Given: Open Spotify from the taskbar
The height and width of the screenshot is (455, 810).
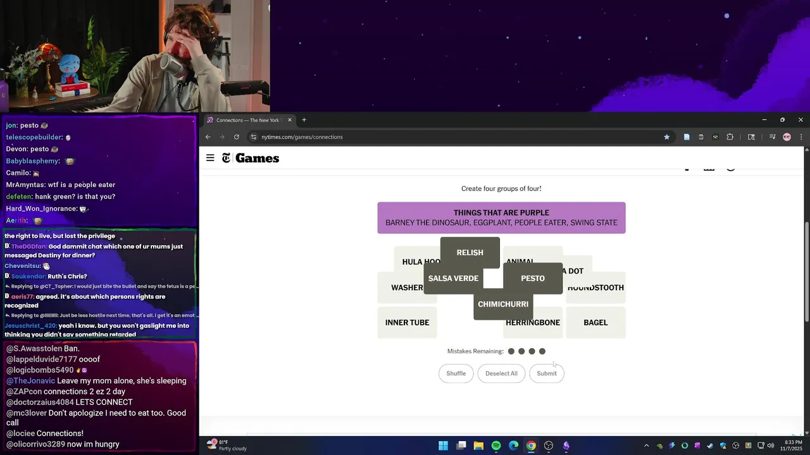Looking at the screenshot, I should pyautogui.click(x=496, y=446).
